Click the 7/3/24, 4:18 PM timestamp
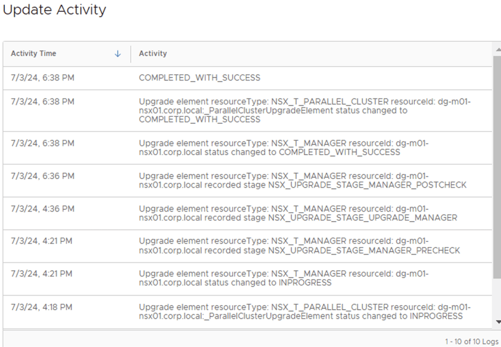 [x=43, y=307]
